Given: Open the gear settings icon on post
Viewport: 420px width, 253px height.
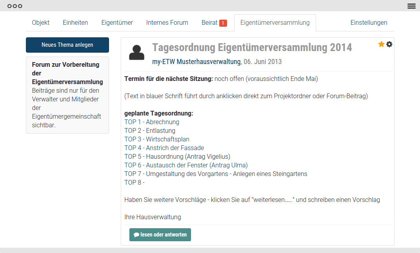Looking at the screenshot, I should pyautogui.click(x=389, y=44).
